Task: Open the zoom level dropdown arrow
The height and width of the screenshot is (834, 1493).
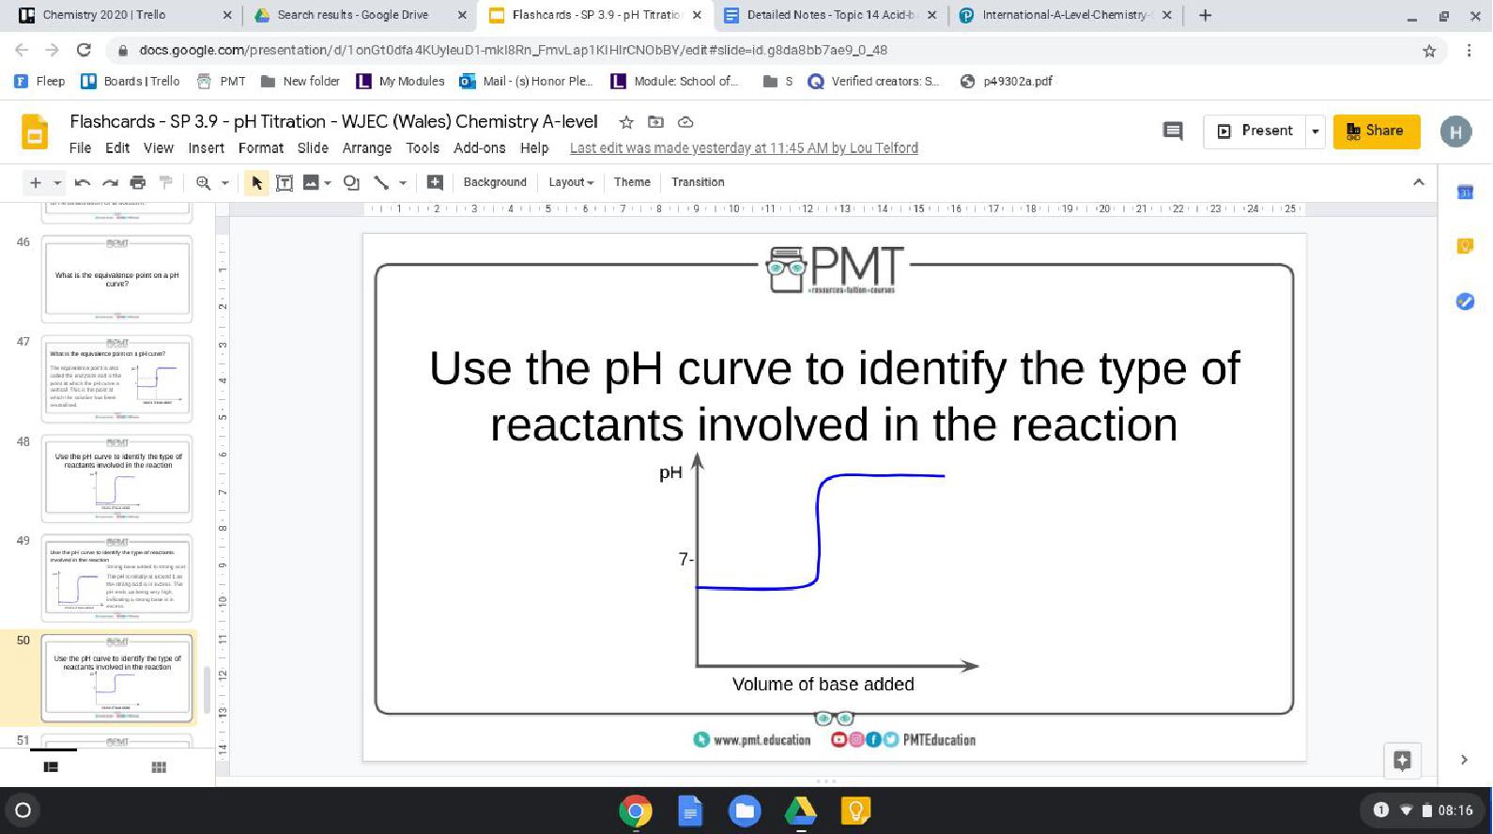Action: pos(225,183)
